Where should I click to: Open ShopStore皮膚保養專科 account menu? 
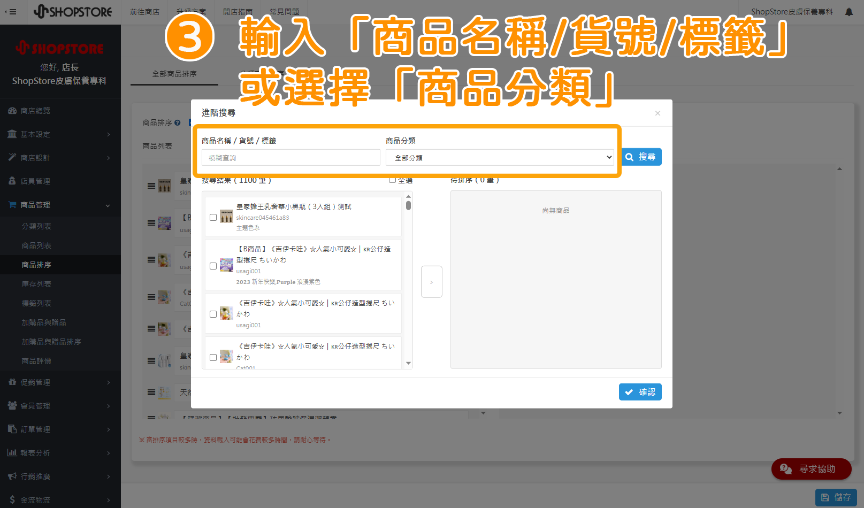pyautogui.click(x=792, y=12)
